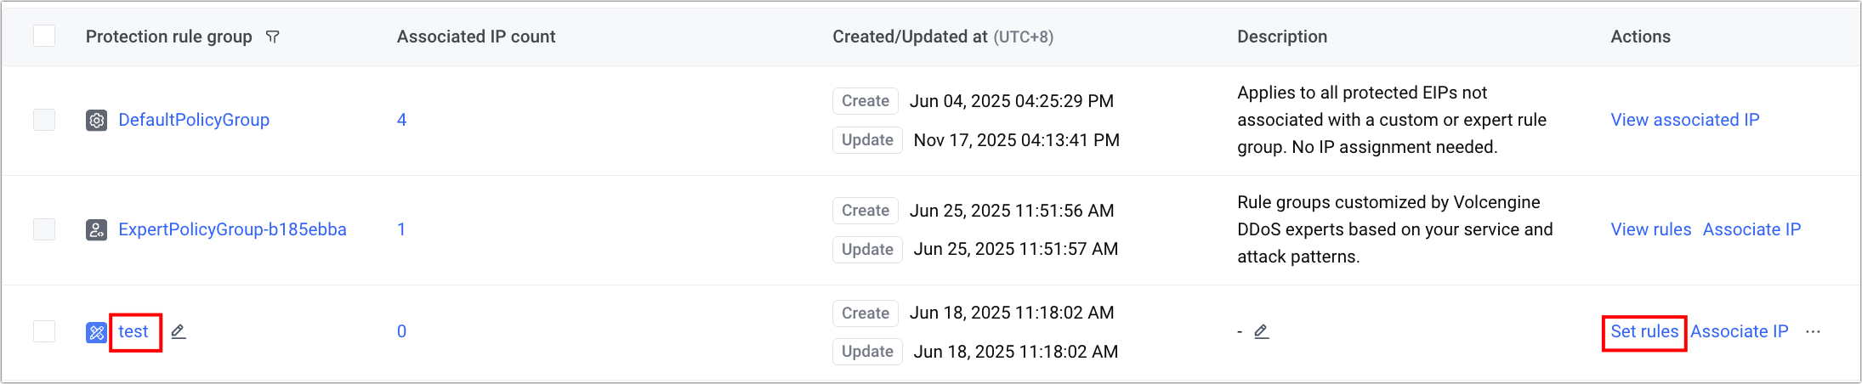
Task: Click the blue test rule group icon
Action: (x=96, y=332)
